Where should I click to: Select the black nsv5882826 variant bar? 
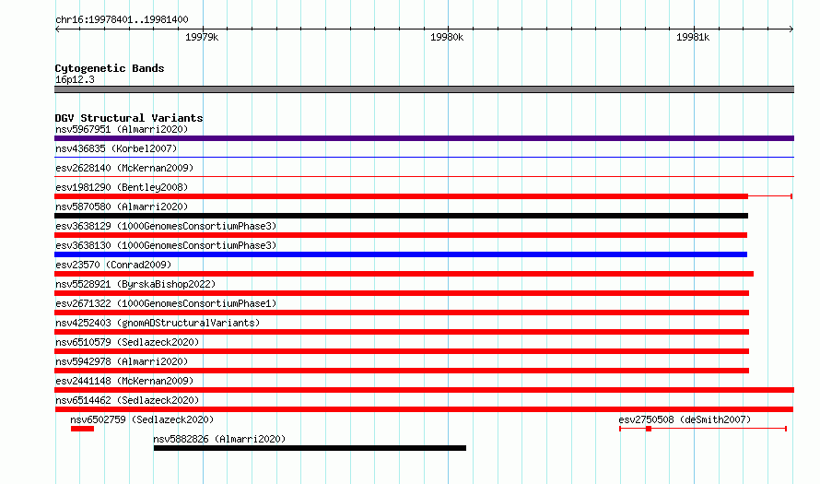pyautogui.click(x=310, y=448)
